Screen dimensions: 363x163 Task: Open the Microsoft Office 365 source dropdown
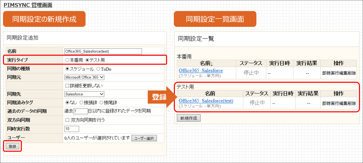(x=84, y=77)
